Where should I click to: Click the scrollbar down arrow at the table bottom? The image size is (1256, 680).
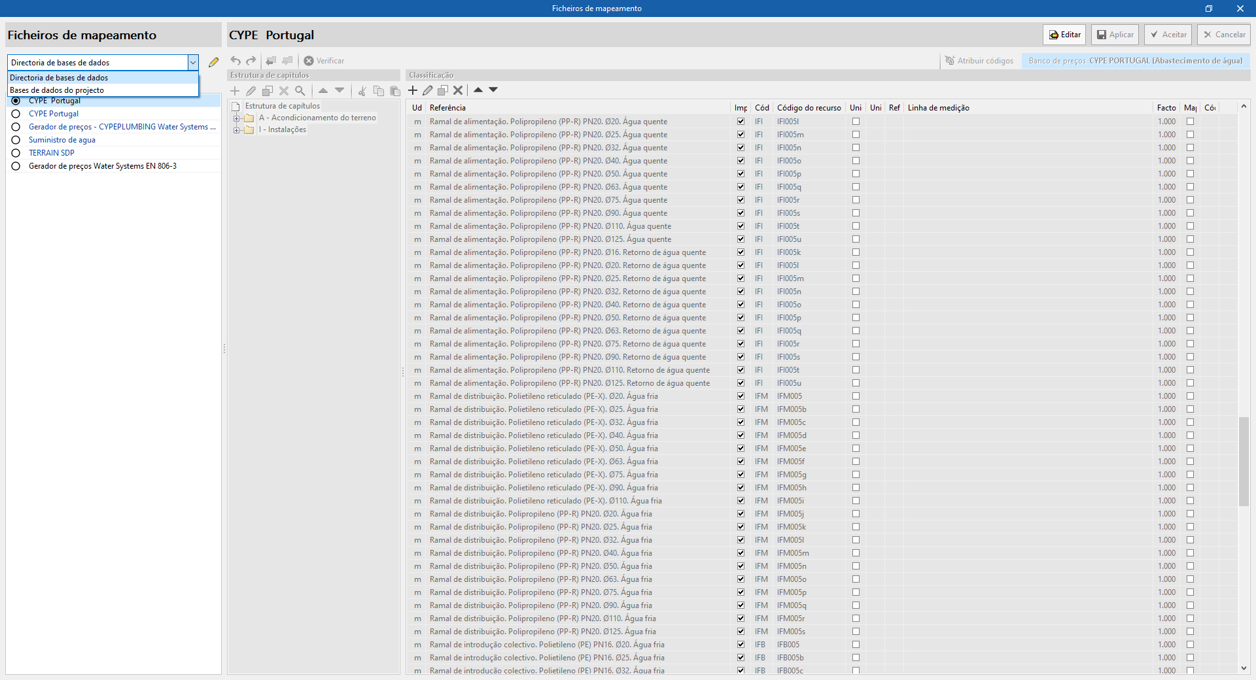pos(1244,668)
